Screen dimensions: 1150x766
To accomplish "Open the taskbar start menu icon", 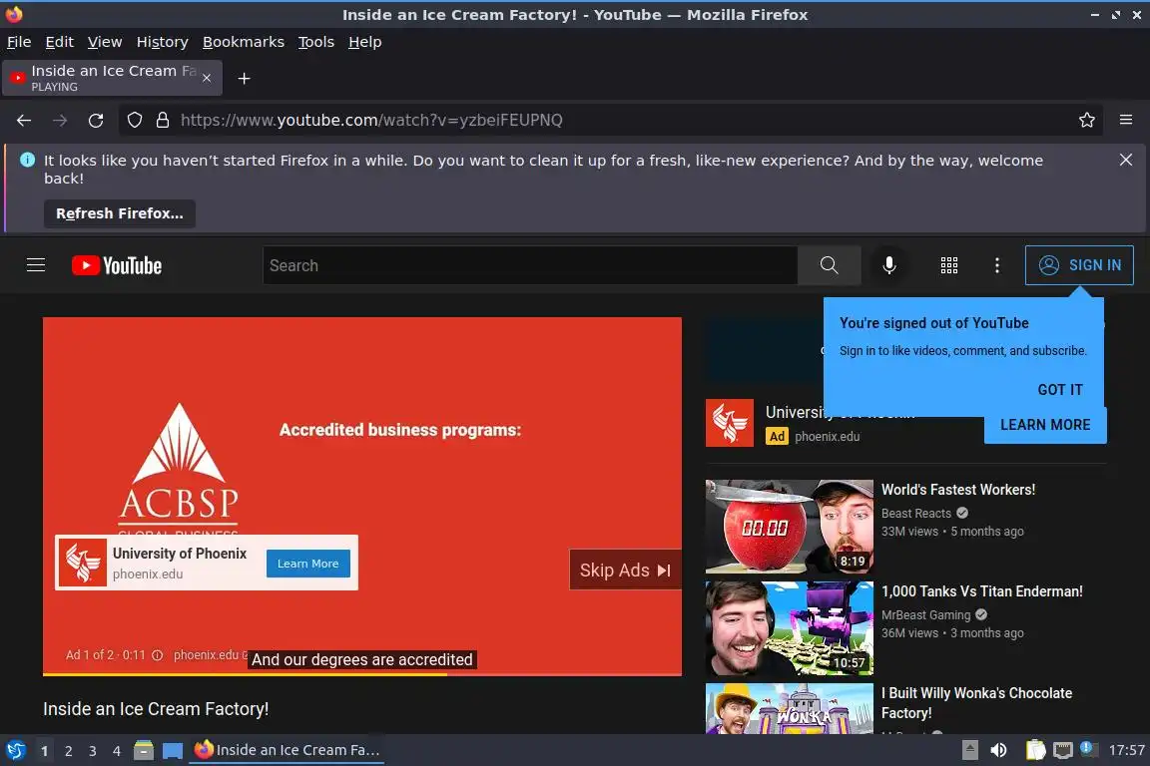I will [15, 751].
